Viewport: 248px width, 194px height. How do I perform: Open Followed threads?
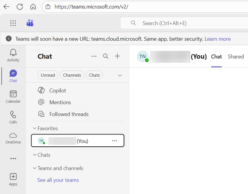pyautogui.click(x=69, y=114)
